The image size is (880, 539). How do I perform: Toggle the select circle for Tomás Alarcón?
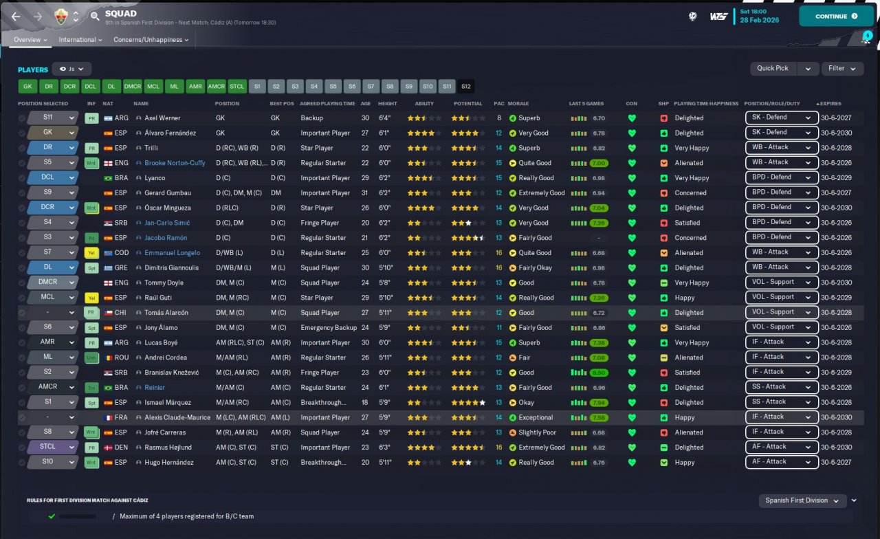tap(22, 313)
